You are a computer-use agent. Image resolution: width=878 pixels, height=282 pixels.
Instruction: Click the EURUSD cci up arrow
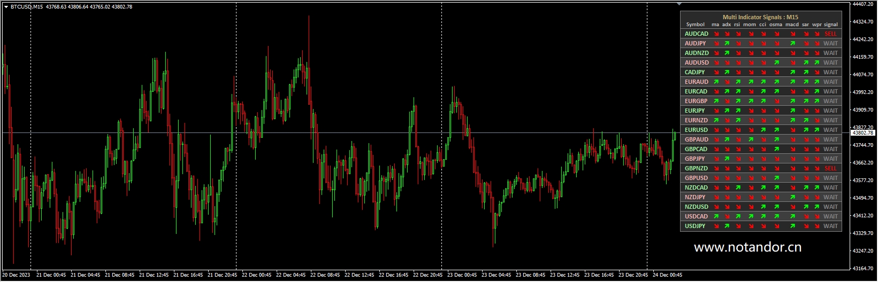763,130
